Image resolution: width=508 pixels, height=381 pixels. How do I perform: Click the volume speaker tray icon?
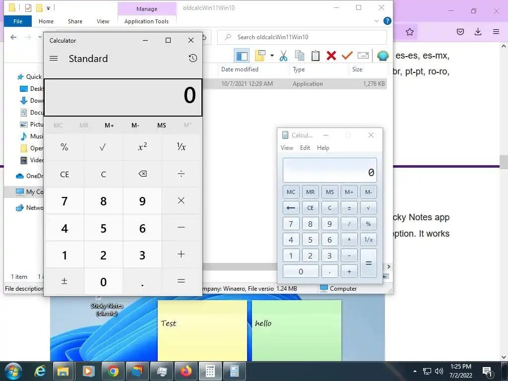pyautogui.click(x=439, y=371)
